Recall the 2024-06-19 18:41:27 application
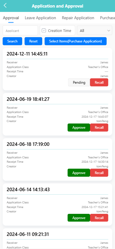Image resolution: width=115 pixels, height=249 pixels. coord(99,128)
